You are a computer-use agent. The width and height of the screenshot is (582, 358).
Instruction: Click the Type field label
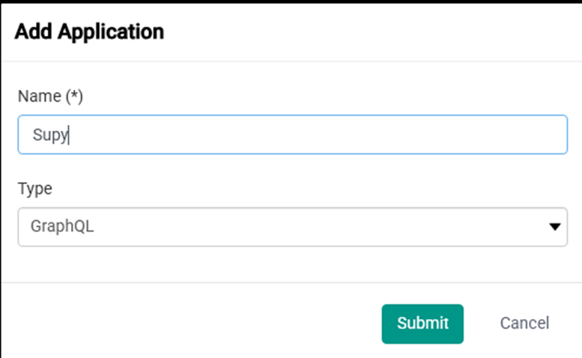click(34, 189)
